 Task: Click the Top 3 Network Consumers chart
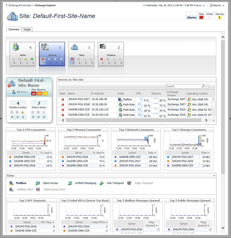[x=133, y=141]
